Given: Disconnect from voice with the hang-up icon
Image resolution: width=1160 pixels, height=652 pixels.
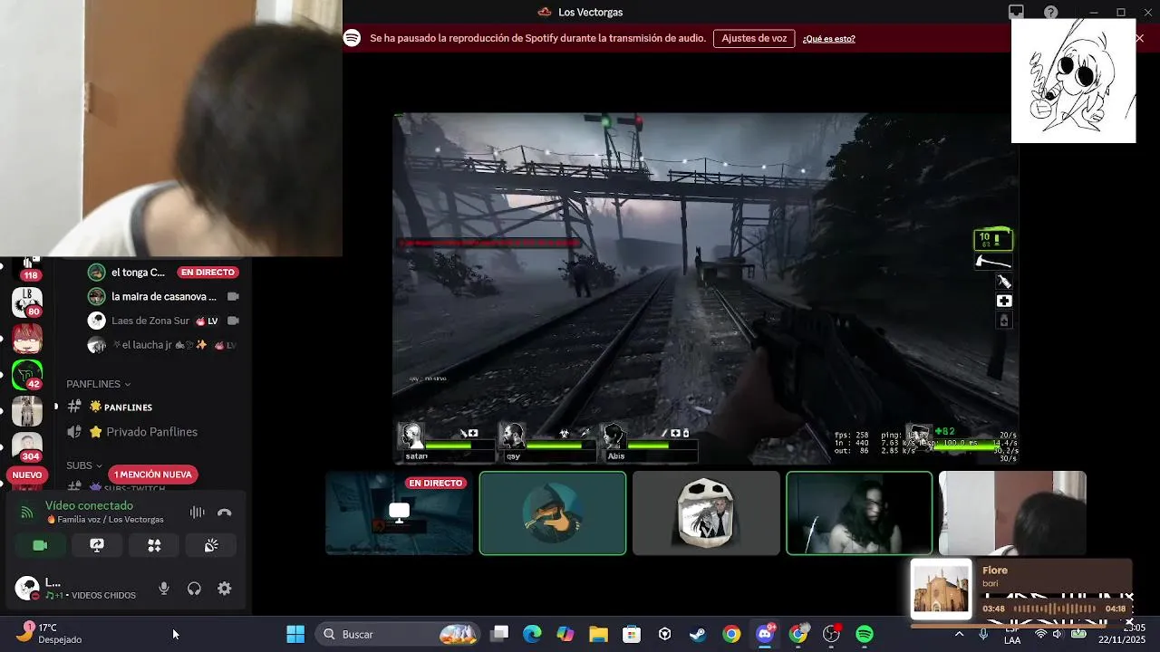Looking at the screenshot, I should pyautogui.click(x=225, y=513).
